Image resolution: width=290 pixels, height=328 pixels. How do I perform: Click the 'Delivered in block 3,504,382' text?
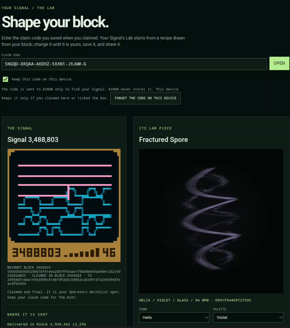coord(47,324)
